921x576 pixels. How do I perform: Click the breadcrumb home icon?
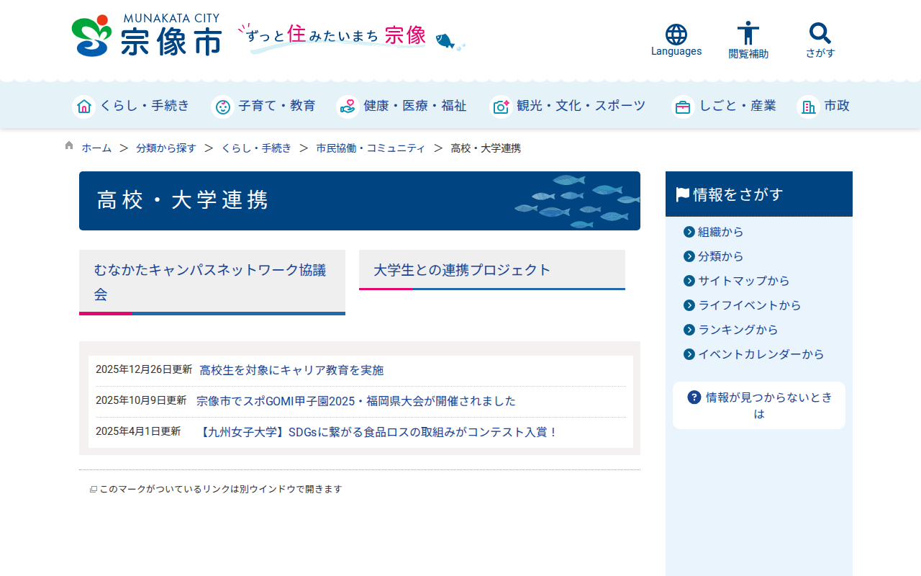[69, 145]
